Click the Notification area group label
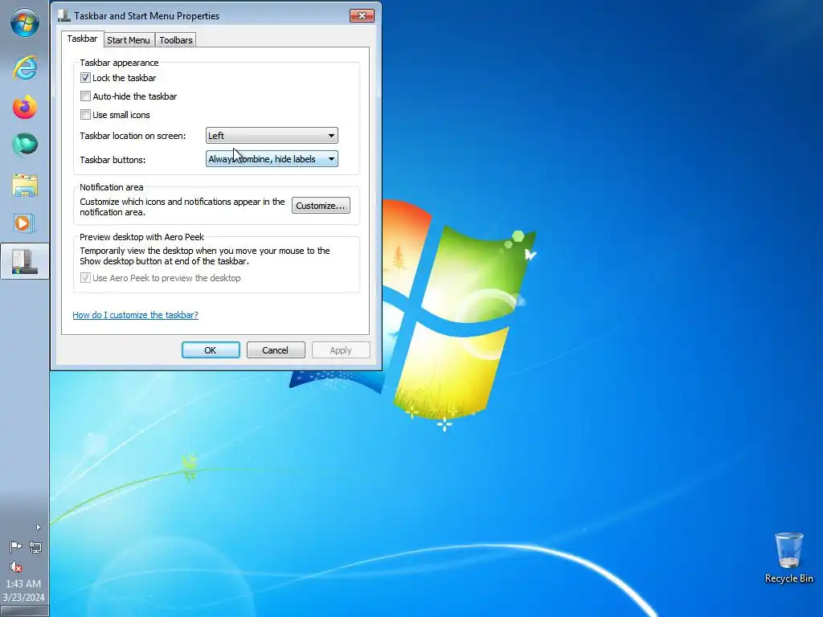823x617 pixels. 111,186
